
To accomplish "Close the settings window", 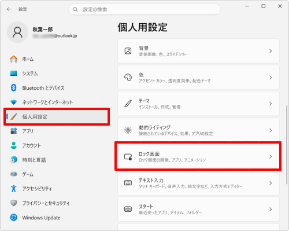I will tap(280, 6).
